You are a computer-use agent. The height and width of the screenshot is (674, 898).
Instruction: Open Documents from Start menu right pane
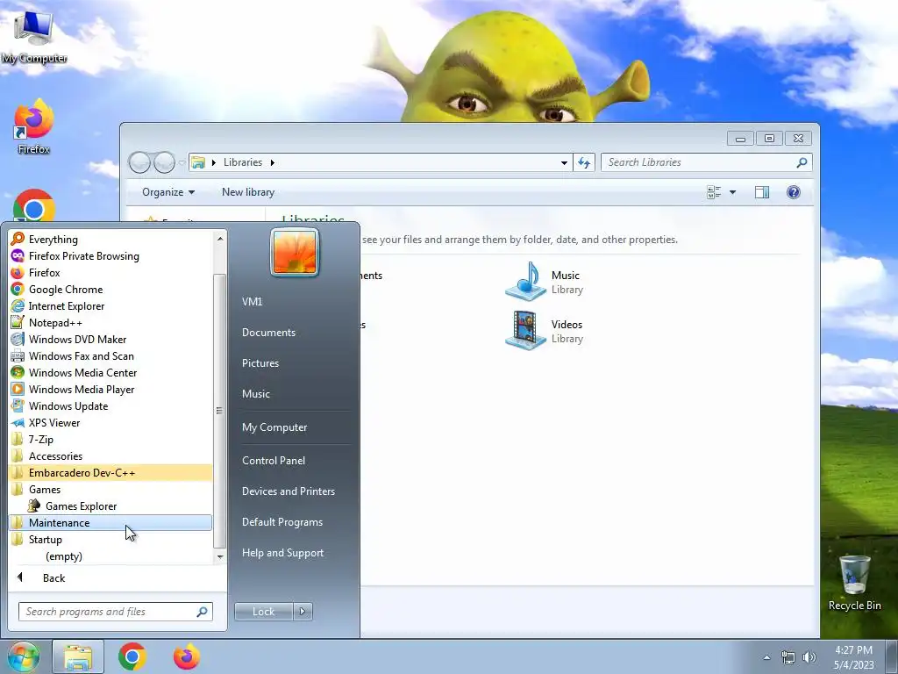click(293, 333)
